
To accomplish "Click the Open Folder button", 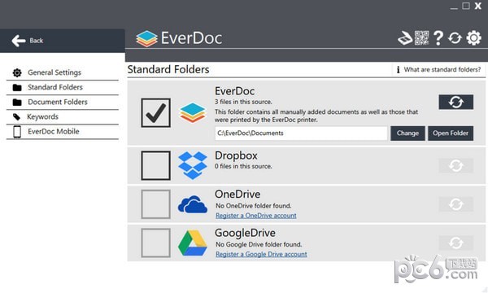I will (x=451, y=133).
